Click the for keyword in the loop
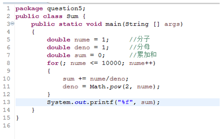 (x=52, y=63)
